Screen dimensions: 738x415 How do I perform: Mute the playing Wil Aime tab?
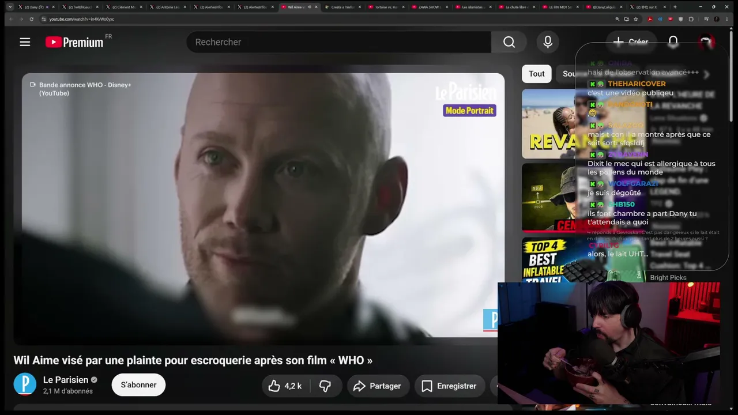[310, 7]
